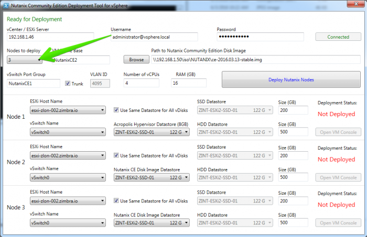367x237 pixels.
Task: Click Node 2 HDD Size field 500
Action: pyautogui.click(x=293, y=177)
